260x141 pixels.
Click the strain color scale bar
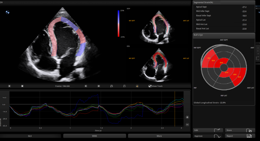(119, 24)
